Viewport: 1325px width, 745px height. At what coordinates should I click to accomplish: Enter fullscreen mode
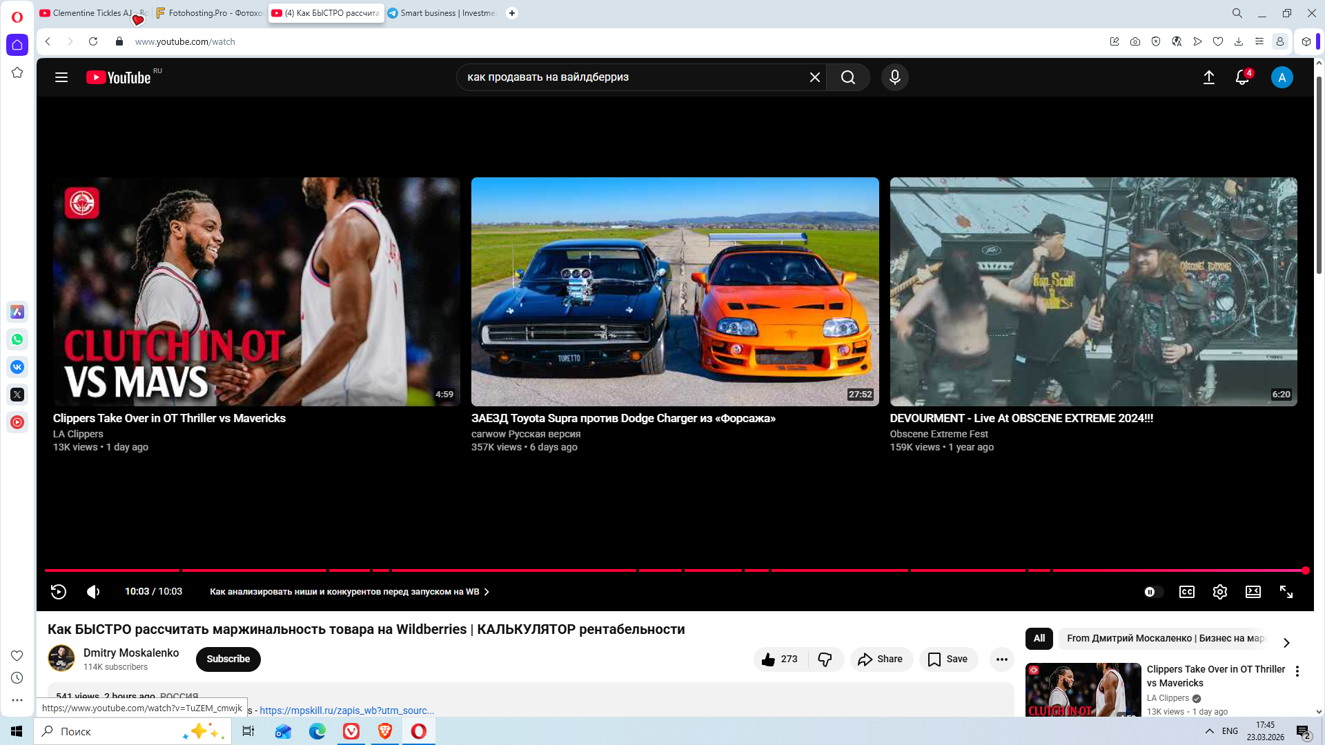(x=1286, y=592)
